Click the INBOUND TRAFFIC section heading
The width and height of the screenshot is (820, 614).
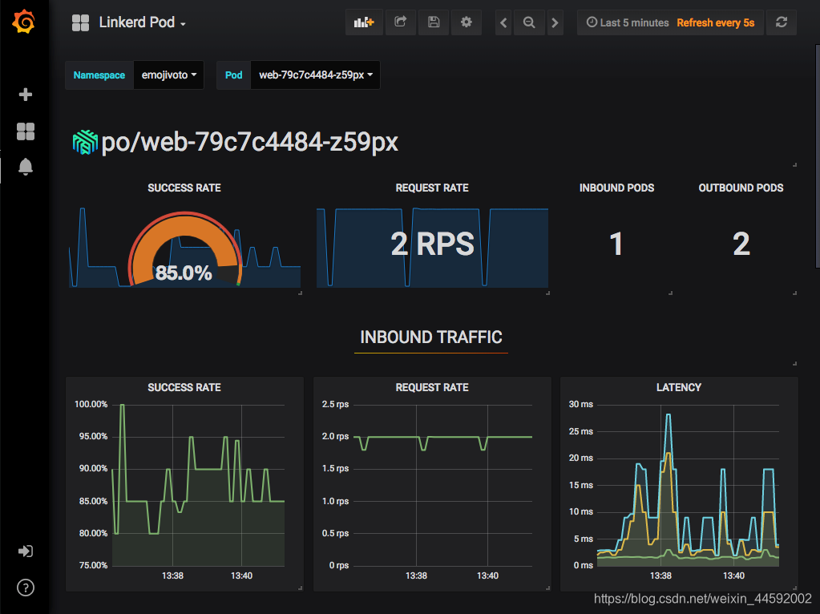(431, 337)
